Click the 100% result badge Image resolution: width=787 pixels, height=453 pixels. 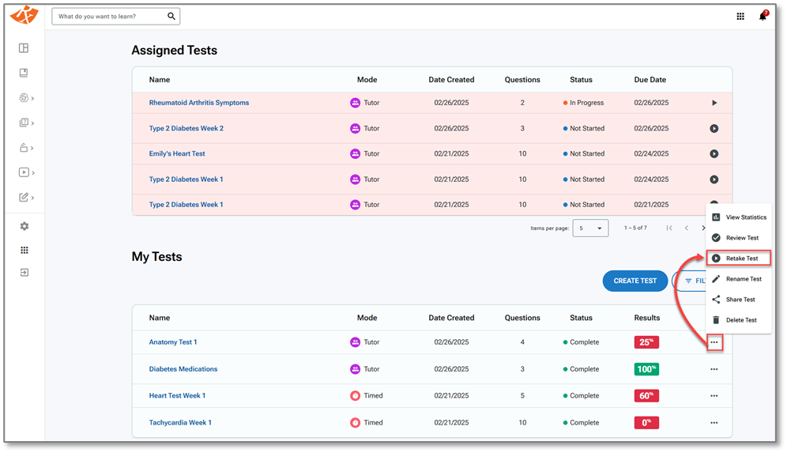click(646, 369)
